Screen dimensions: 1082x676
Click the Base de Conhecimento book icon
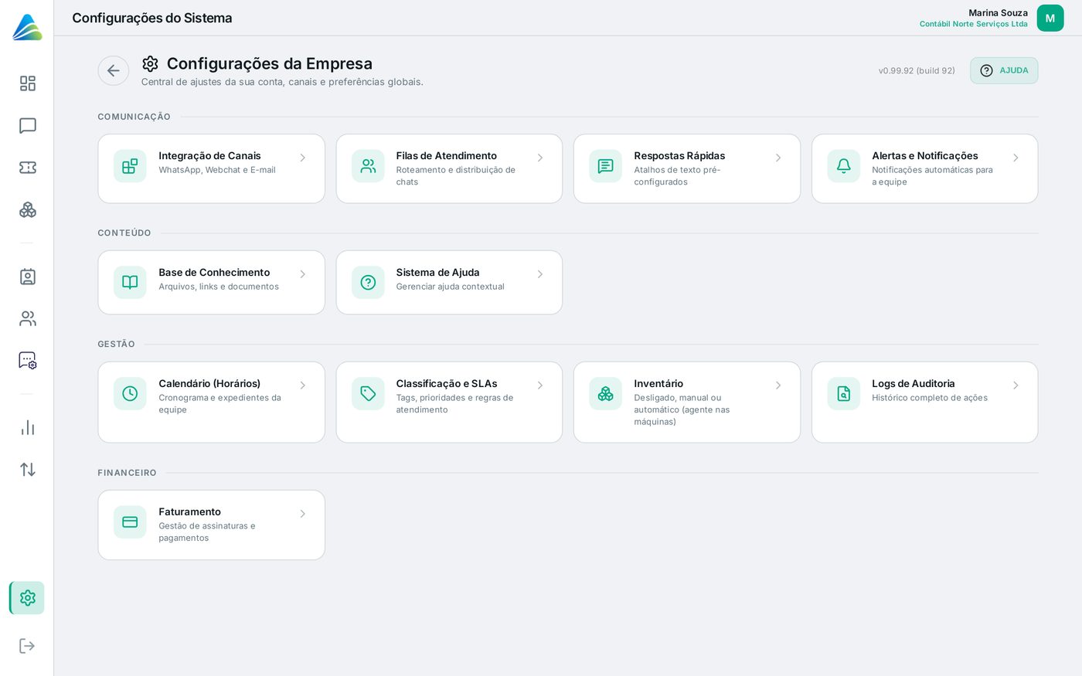click(x=130, y=283)
